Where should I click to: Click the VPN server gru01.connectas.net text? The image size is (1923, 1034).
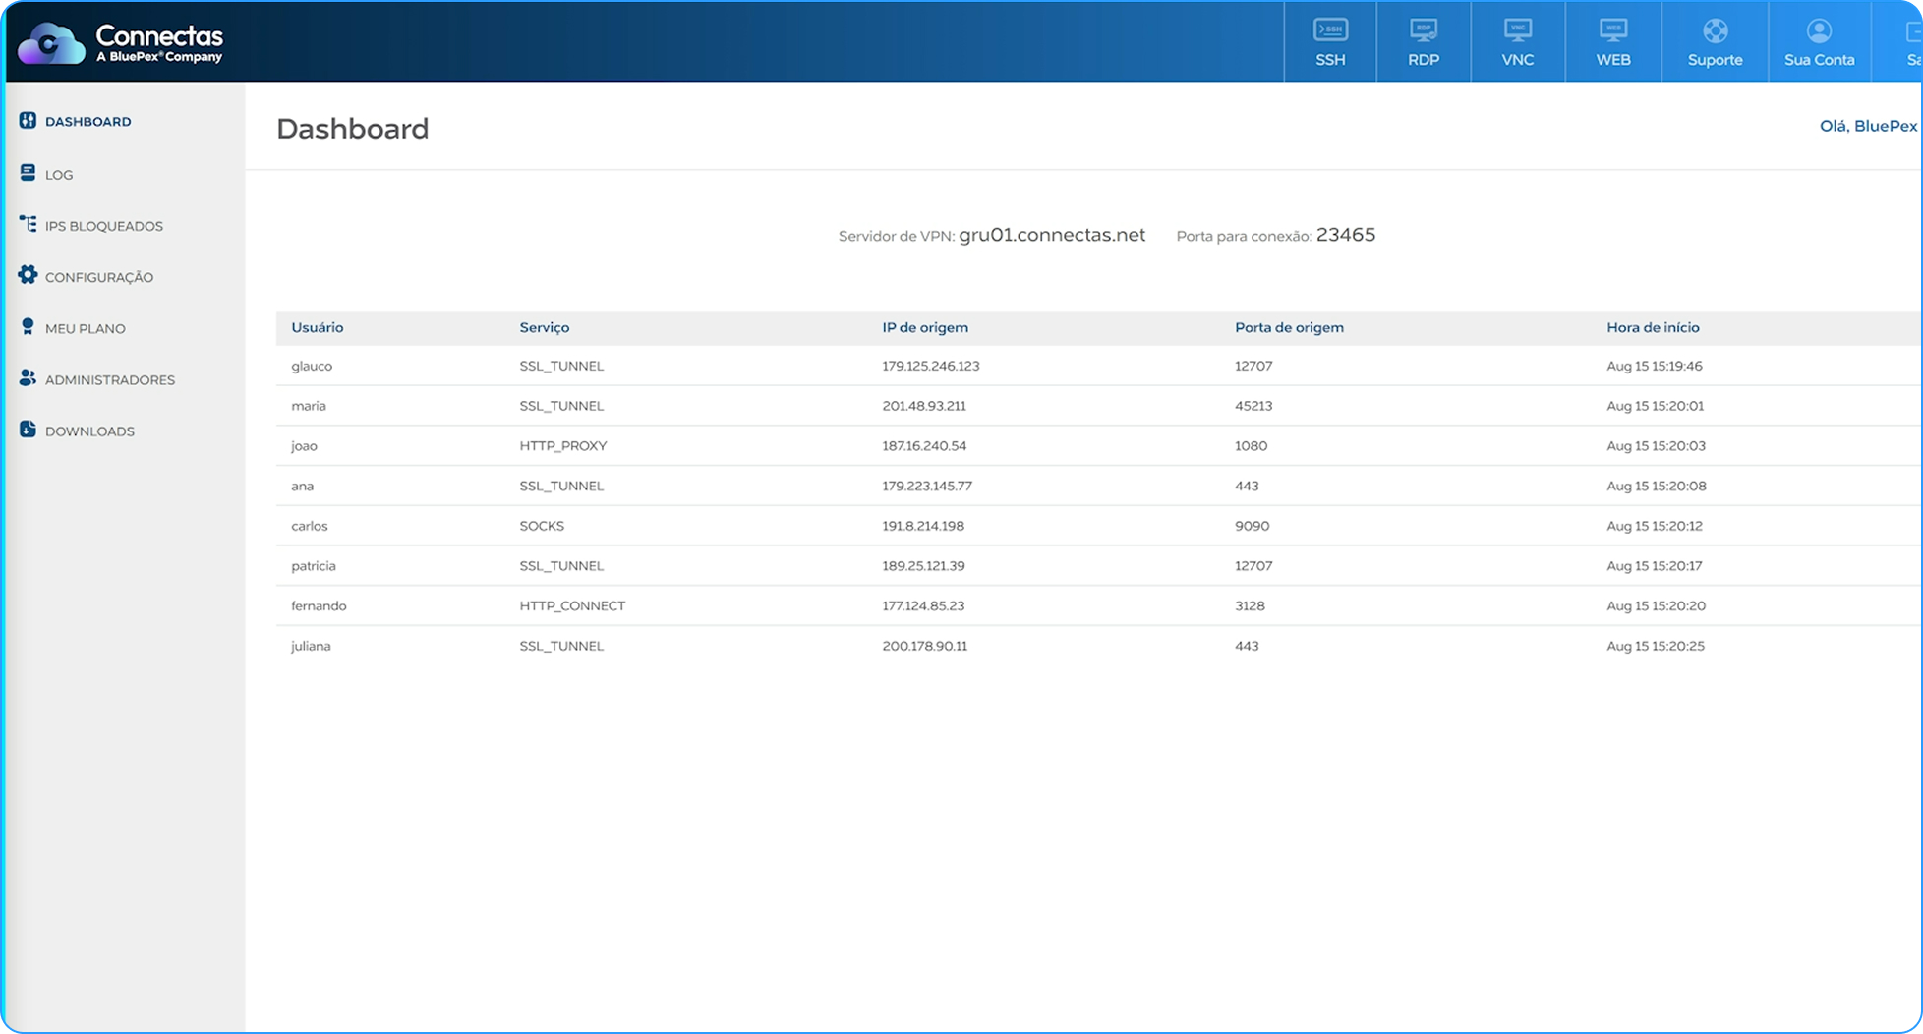click(1051, 235)
